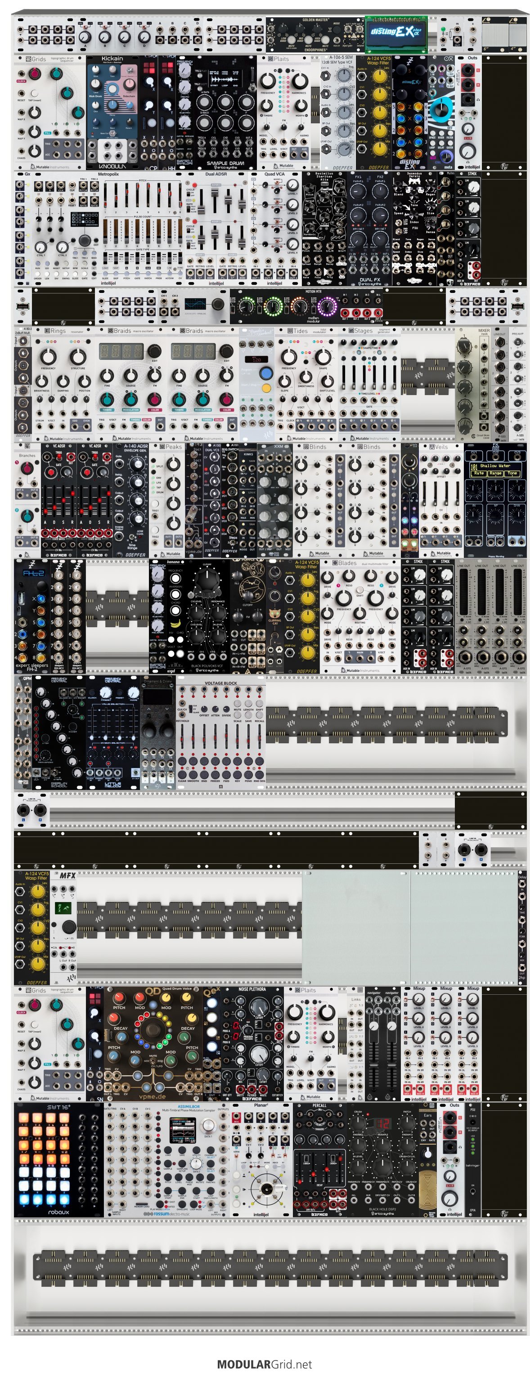Click the large blue knob on the meta module
The width and height of the screenshot is (530, 1374).
pyautogui.click(x=441, y=109)
